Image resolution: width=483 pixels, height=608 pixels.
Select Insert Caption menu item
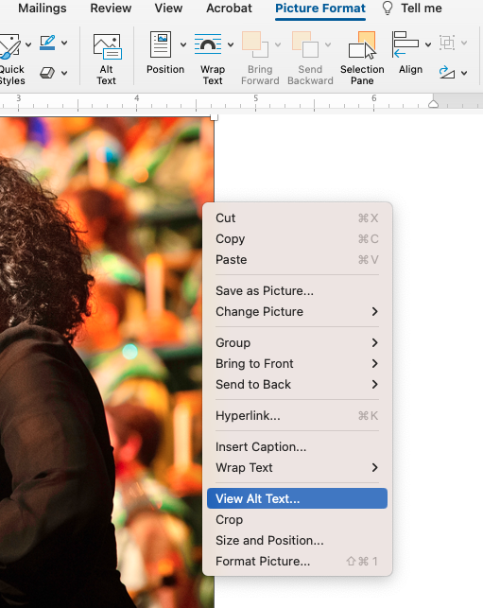tap(297, 446)
